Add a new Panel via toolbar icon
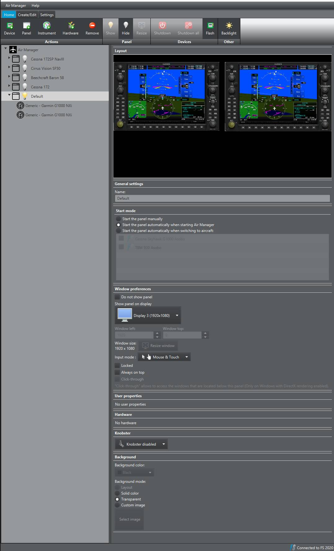Image resolution: width=334 pixels, height=551 pixels. coord(26,26)
